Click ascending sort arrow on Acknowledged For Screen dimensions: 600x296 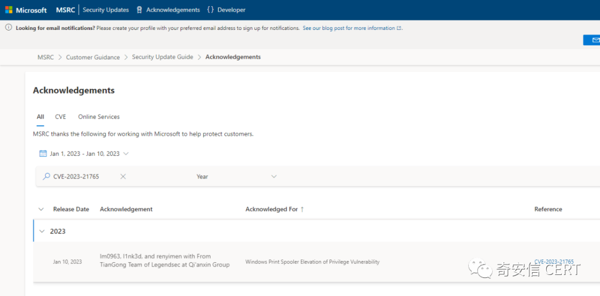pos(302,210)
